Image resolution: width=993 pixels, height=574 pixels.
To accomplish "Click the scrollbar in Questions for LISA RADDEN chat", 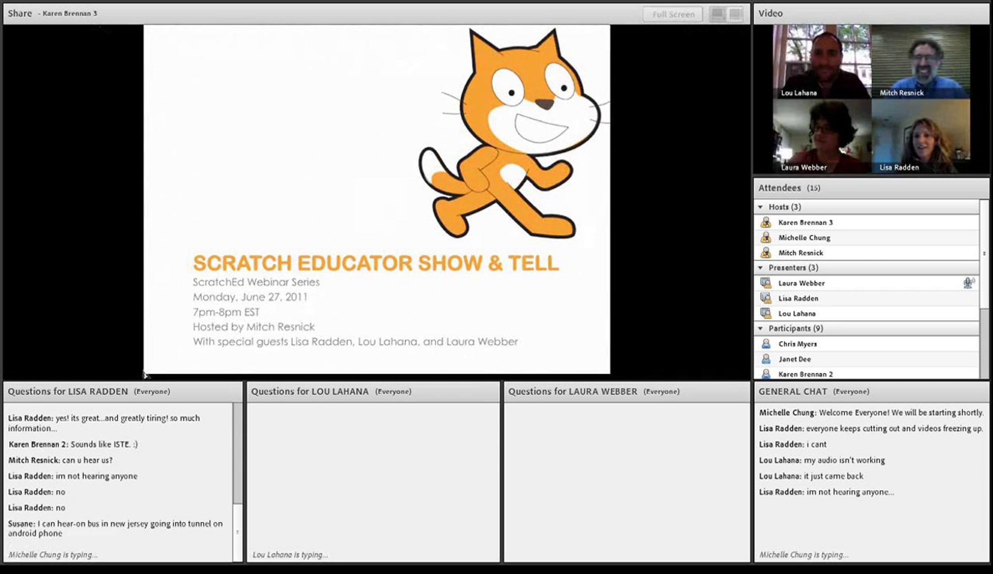I will tap(237, 482).
